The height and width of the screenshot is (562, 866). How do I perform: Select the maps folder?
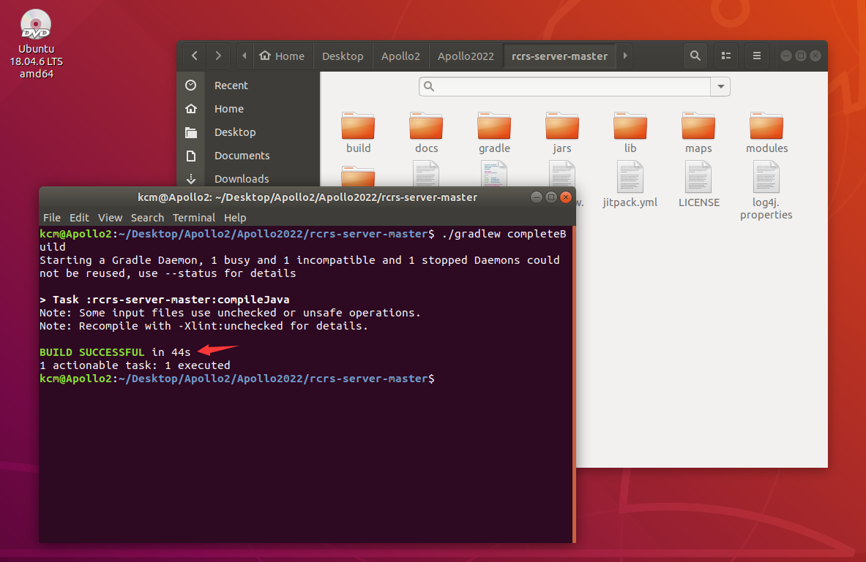(x=698, y=133)
